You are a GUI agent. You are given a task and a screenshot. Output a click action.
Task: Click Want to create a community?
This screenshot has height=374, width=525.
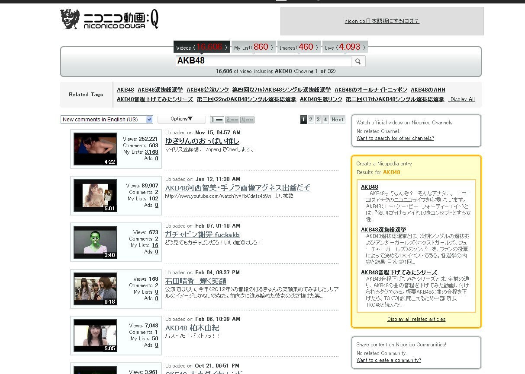click(x=389, y=360)
